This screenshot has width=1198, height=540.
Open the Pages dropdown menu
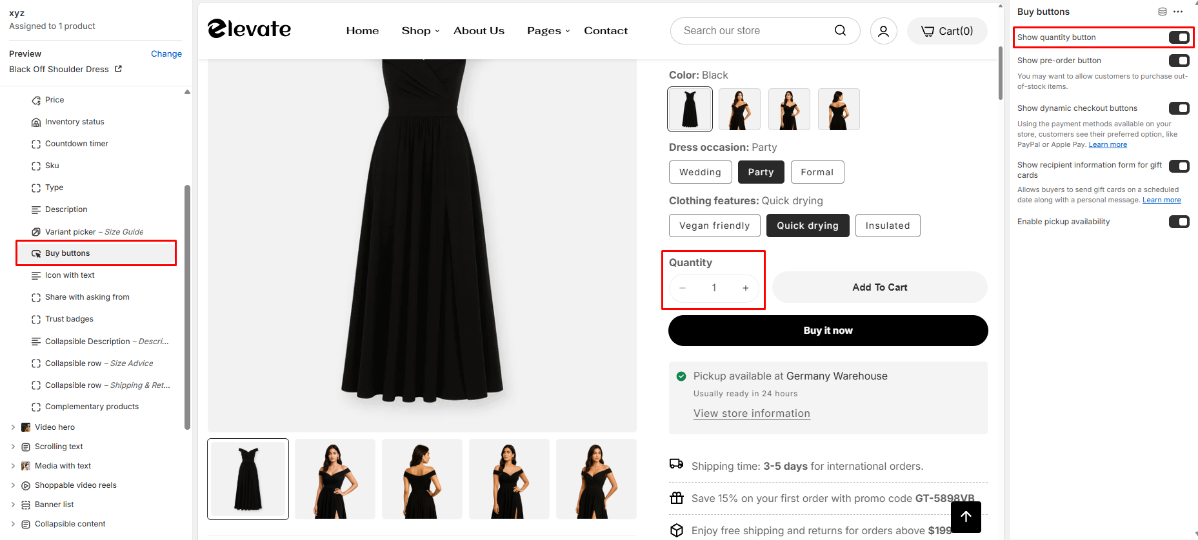[548, 30]
